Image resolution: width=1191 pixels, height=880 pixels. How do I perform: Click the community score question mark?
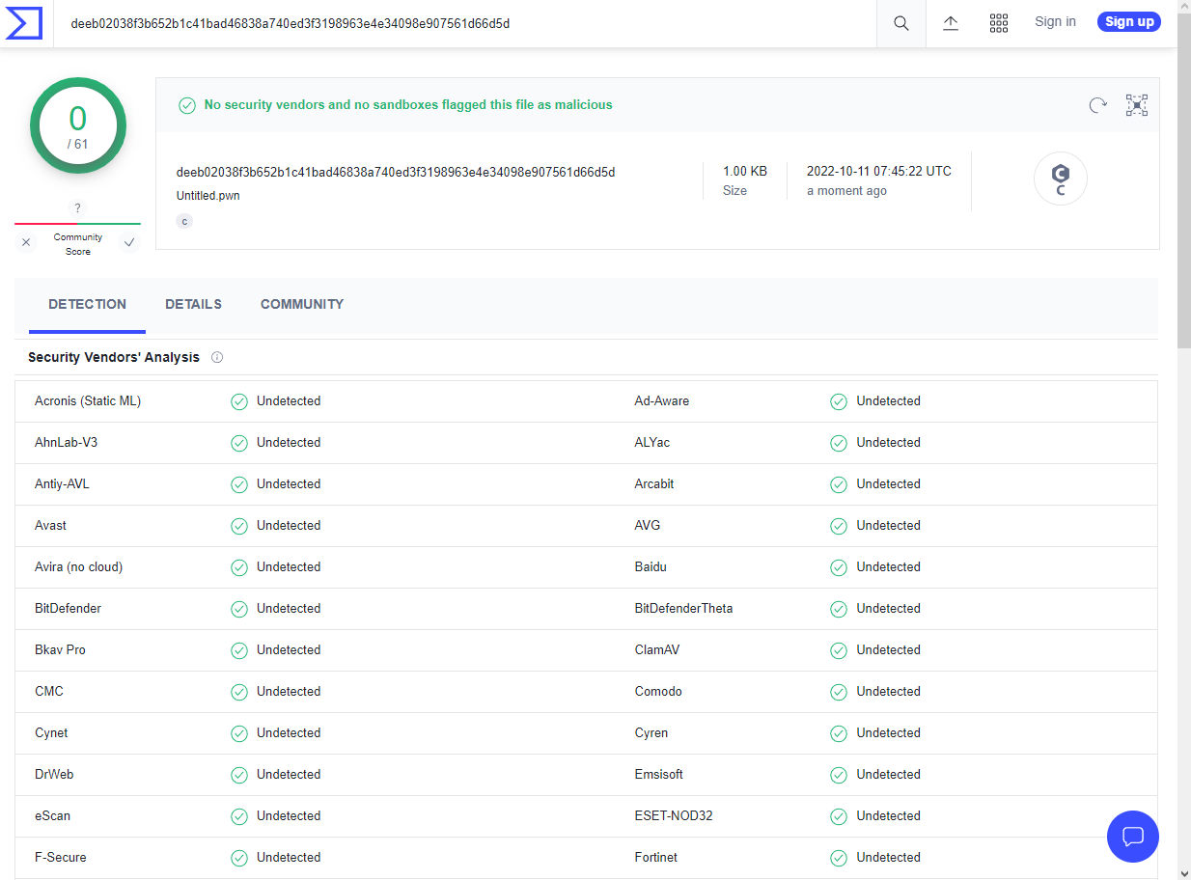point(77,208)
